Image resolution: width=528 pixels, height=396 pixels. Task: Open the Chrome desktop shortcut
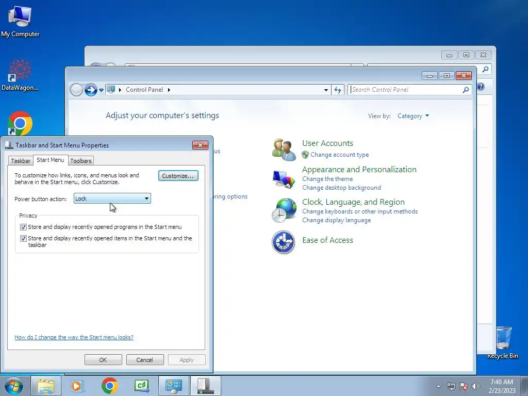pos(20,123)
